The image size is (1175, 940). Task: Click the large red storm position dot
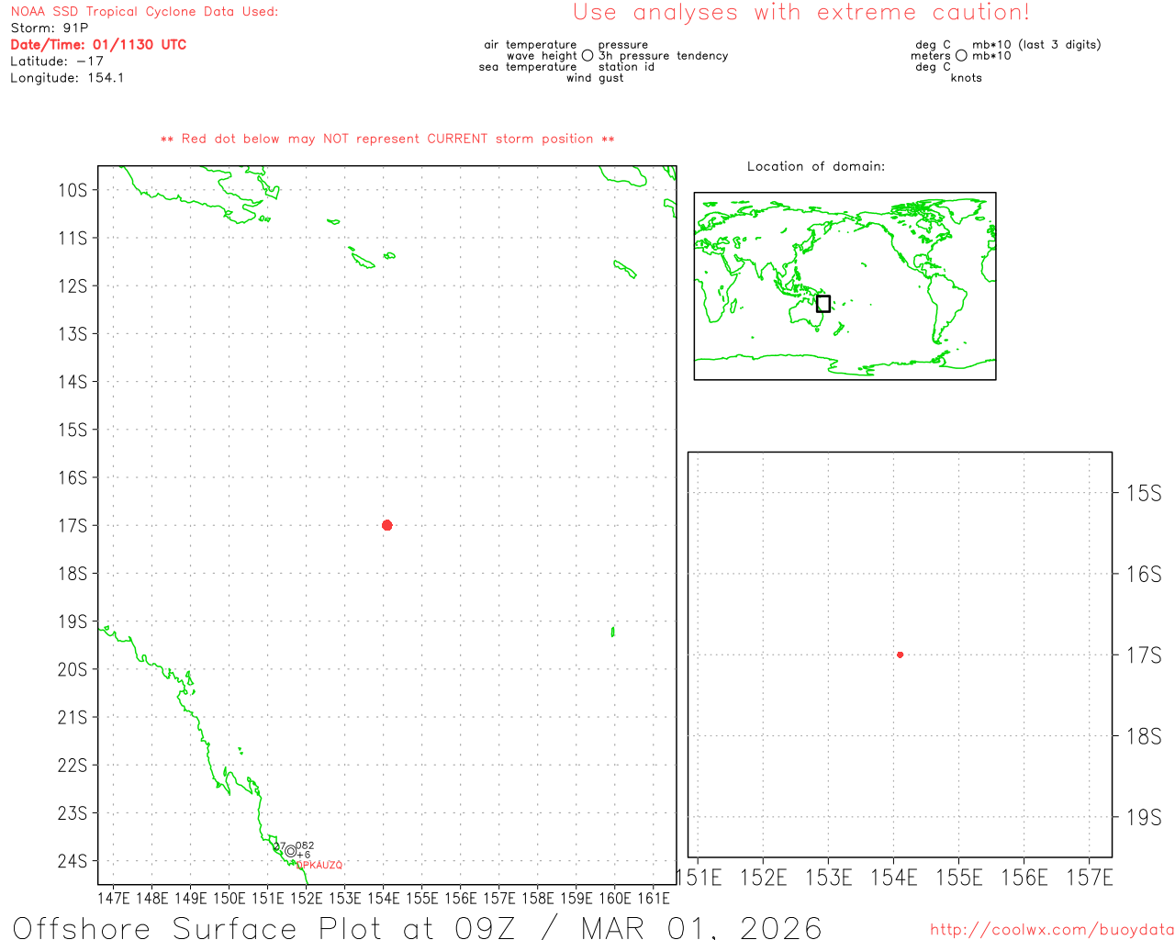tap(387, 525)
